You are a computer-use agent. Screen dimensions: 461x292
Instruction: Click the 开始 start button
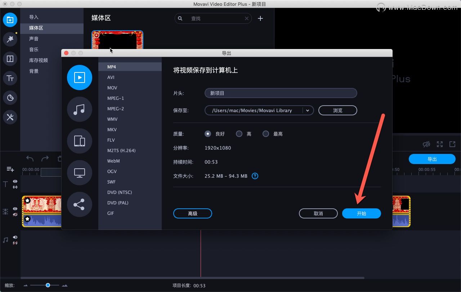pos(361,213)
